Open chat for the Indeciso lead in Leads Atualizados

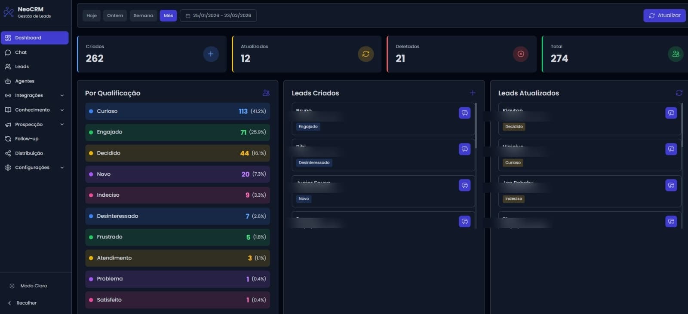click(x=671, y=185)
